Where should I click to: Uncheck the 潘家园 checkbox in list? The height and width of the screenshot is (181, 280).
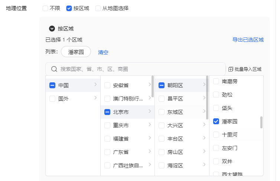[216, 121]
